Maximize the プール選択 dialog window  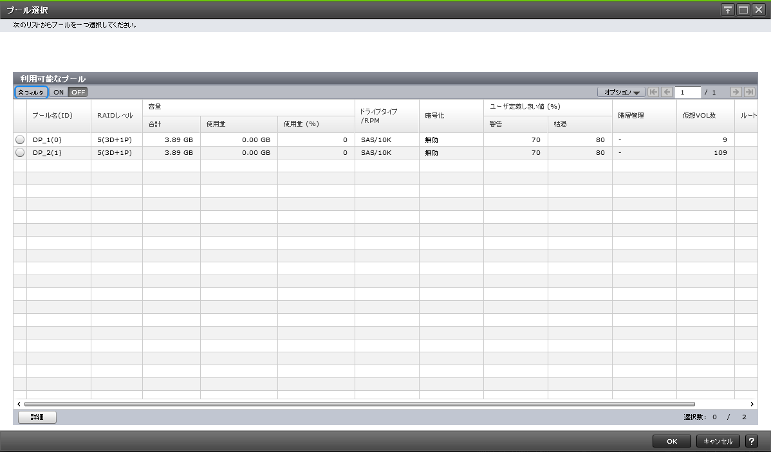(x=743, y=10)
